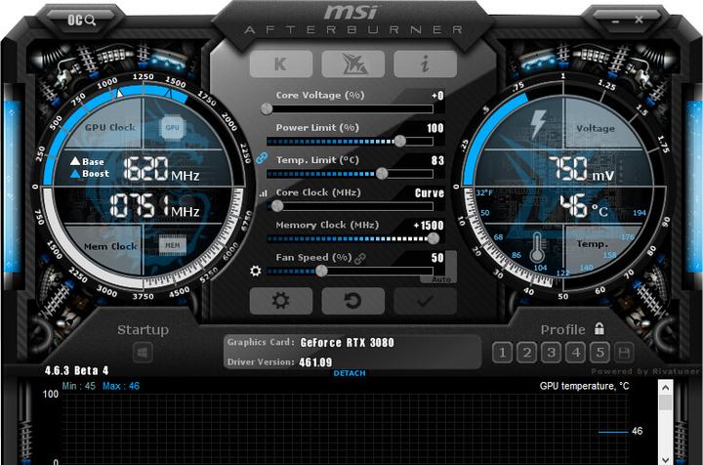Minimize the Afterburner window
The width and height of the screenshot is (703, 465).
click(x=615, y=21)
